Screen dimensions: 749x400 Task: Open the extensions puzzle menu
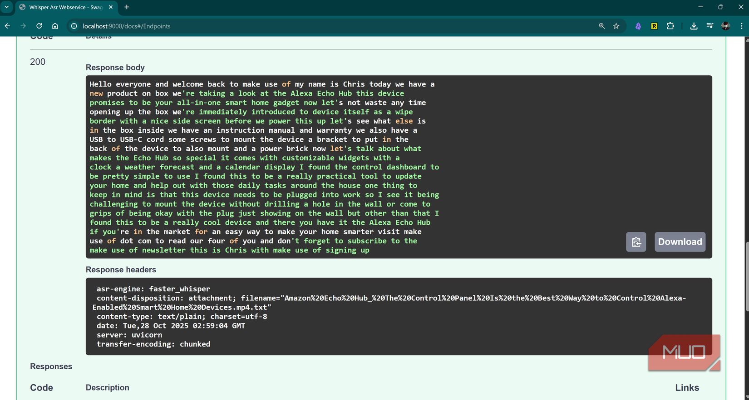coord(670,26)
